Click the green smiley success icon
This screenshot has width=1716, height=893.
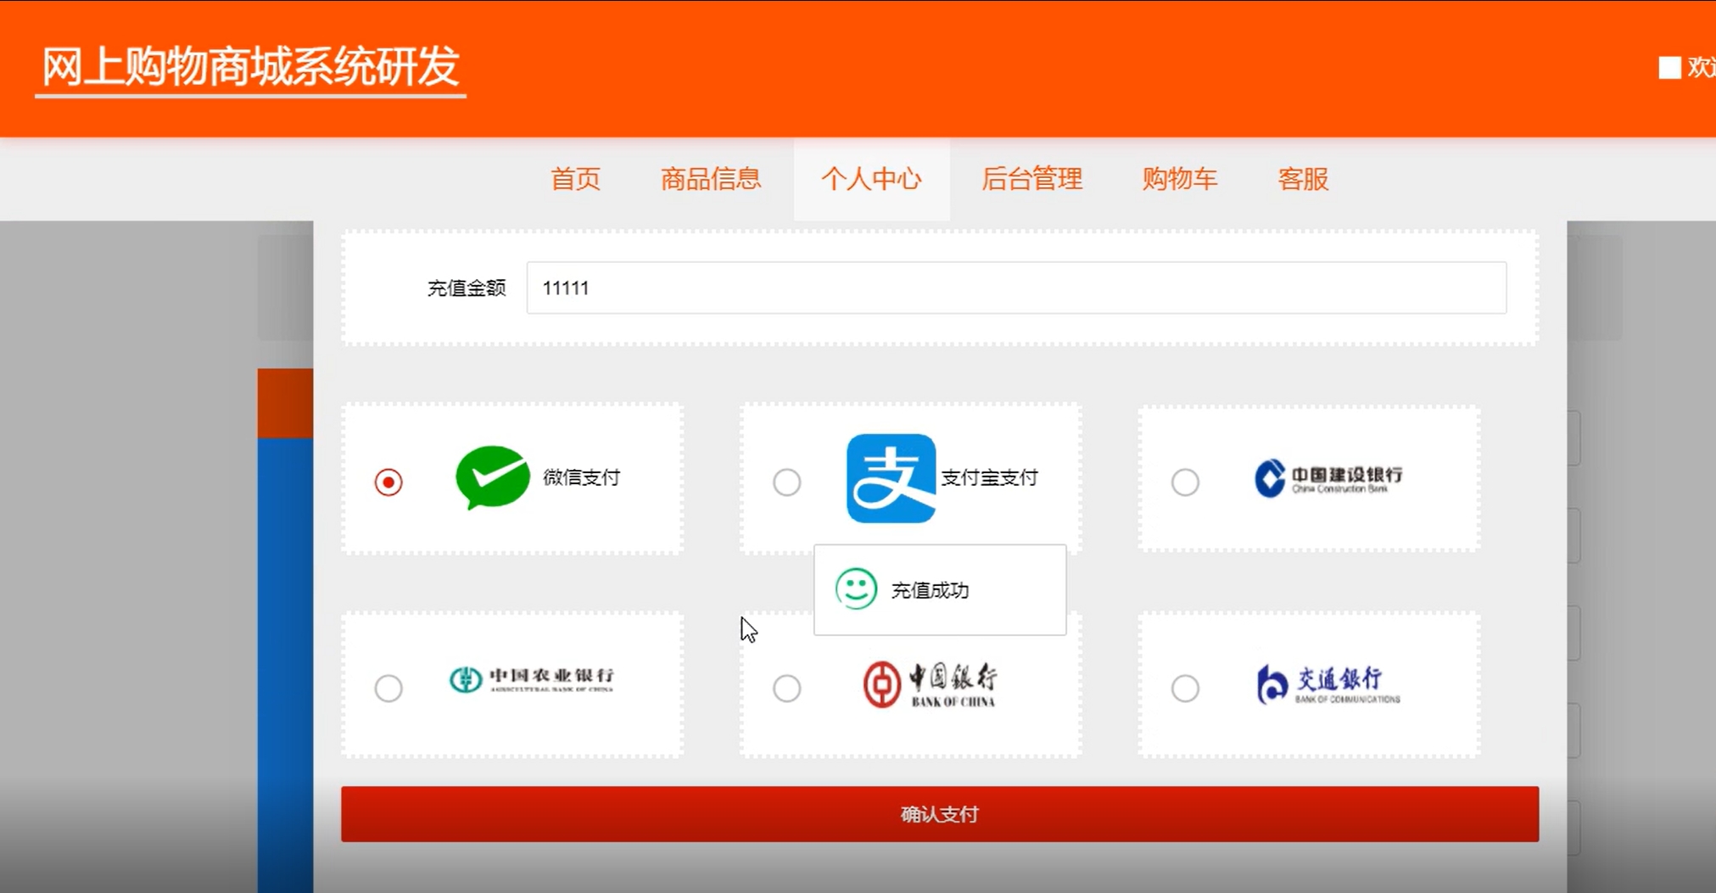click(x=856, y=589)
